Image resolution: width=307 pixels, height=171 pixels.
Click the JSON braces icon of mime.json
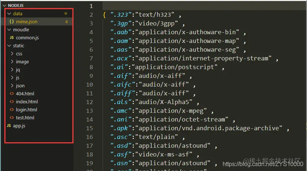click(x=12, y=21)
